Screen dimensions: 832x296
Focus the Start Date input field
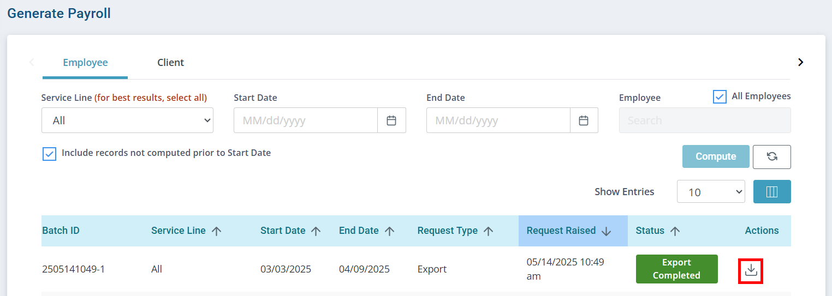pos(306,120)
